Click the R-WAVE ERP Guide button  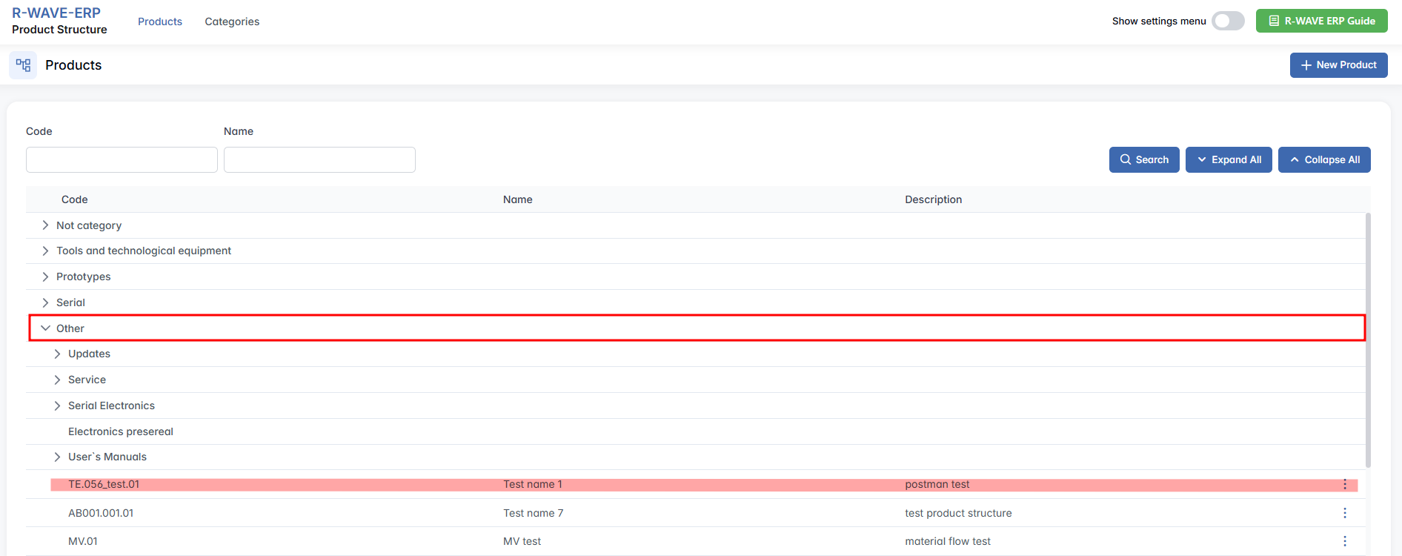pyautogui.click(x=1321, y=21)
